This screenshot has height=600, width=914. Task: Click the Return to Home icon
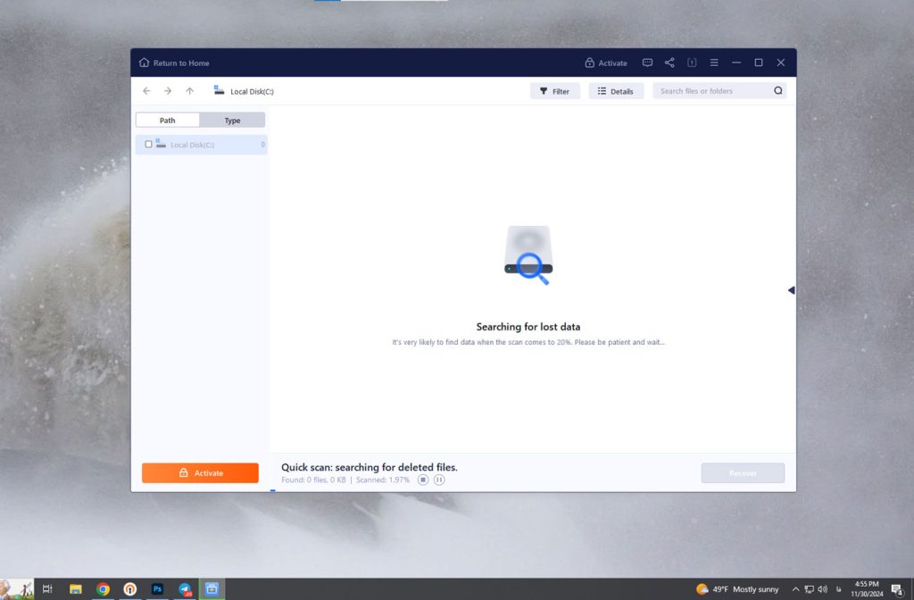point(145,63)
